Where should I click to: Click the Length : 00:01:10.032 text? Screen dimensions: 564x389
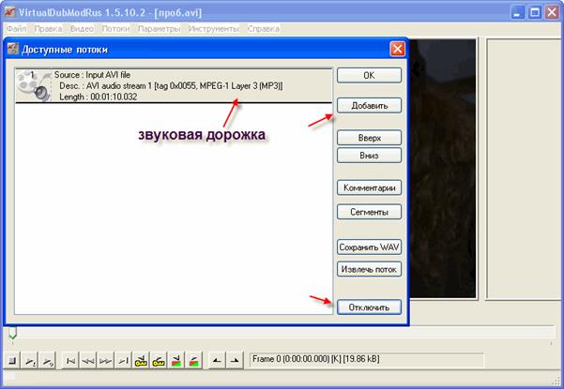(99, 97)
